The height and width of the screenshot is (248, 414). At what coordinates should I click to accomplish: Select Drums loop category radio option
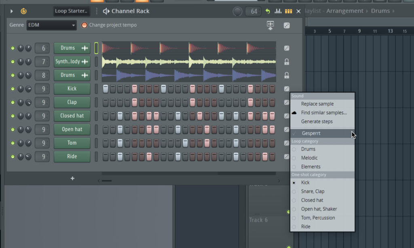[x=322, y=149]
